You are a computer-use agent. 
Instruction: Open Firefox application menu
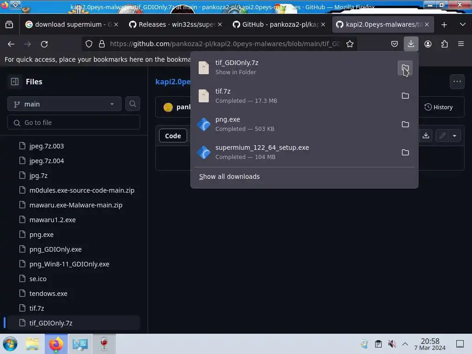click(461, 44)
